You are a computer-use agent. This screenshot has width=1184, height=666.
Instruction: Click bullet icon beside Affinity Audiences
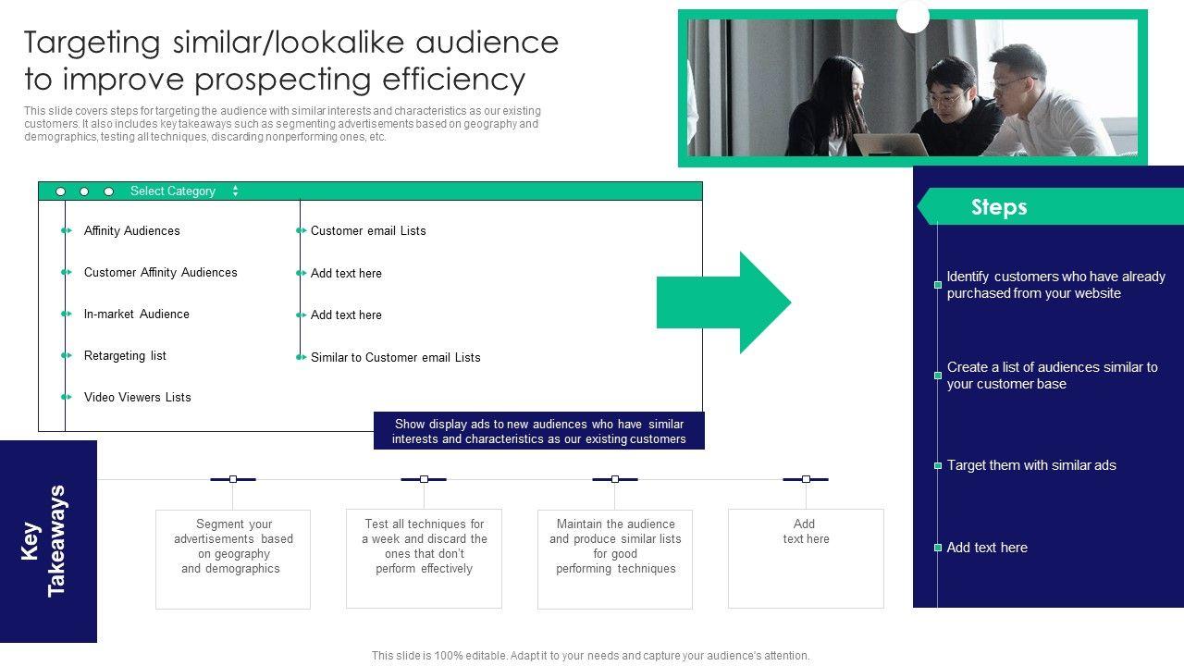66,230
